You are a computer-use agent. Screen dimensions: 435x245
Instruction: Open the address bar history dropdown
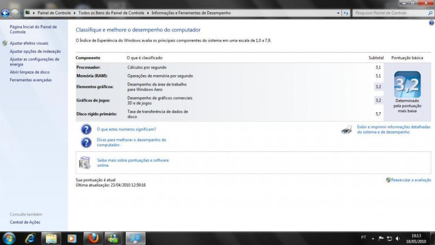click(x=338, y=13)
